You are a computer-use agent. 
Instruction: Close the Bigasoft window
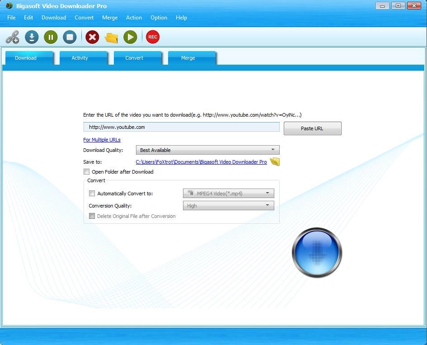coord(414,6)
